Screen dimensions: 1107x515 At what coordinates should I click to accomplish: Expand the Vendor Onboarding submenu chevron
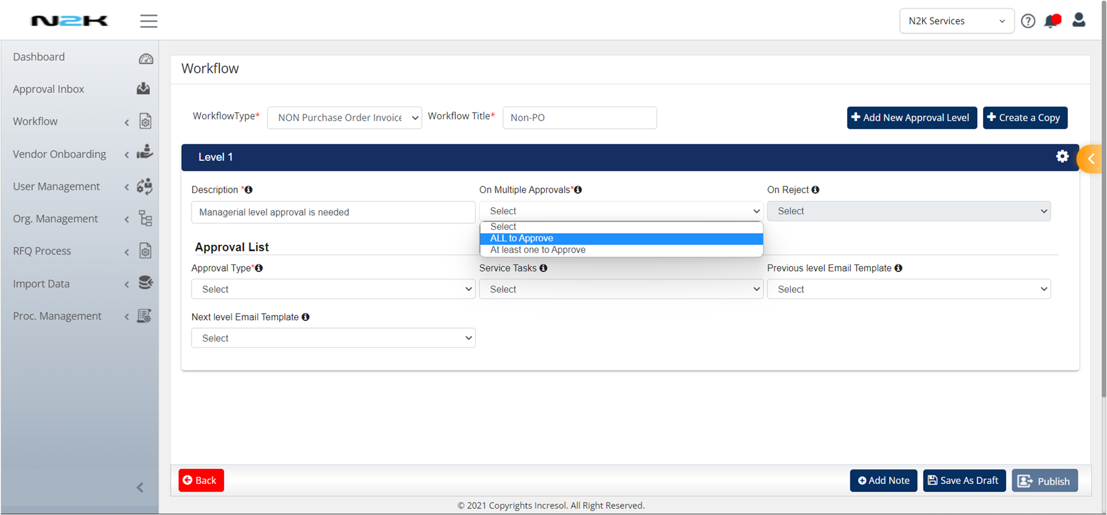coord(127,155)
